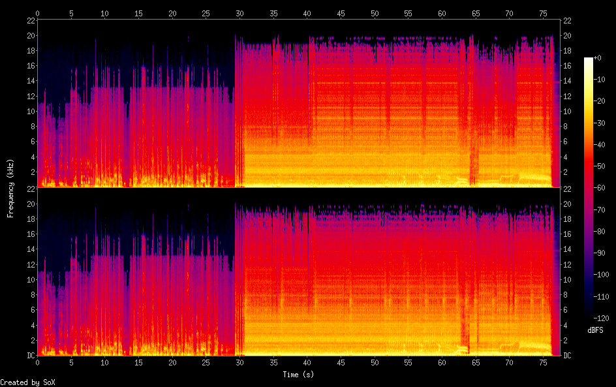The image size is (616, 387).
Task: Click the "-110" label on the dBFS scale
Action: click(x=601, y=297)
